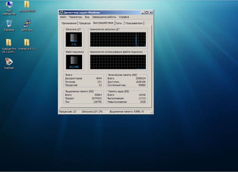Open the Завершение работы menu
The image size is (238, 172).
click(104, 17)
